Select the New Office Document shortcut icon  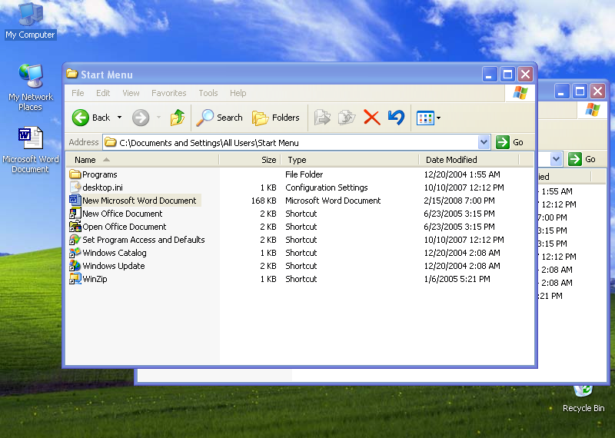(75, 214)
